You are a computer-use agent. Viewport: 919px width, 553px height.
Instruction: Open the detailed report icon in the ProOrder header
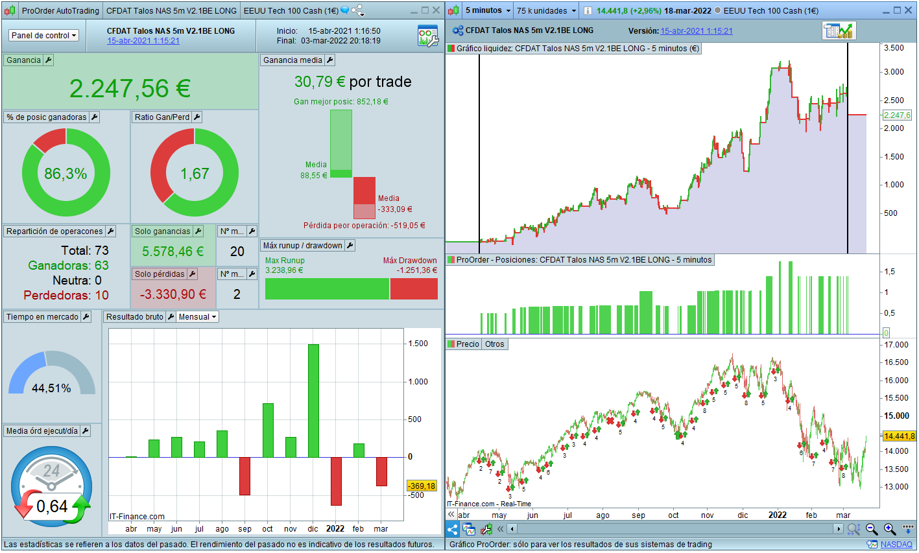click(x=428, y=36)
